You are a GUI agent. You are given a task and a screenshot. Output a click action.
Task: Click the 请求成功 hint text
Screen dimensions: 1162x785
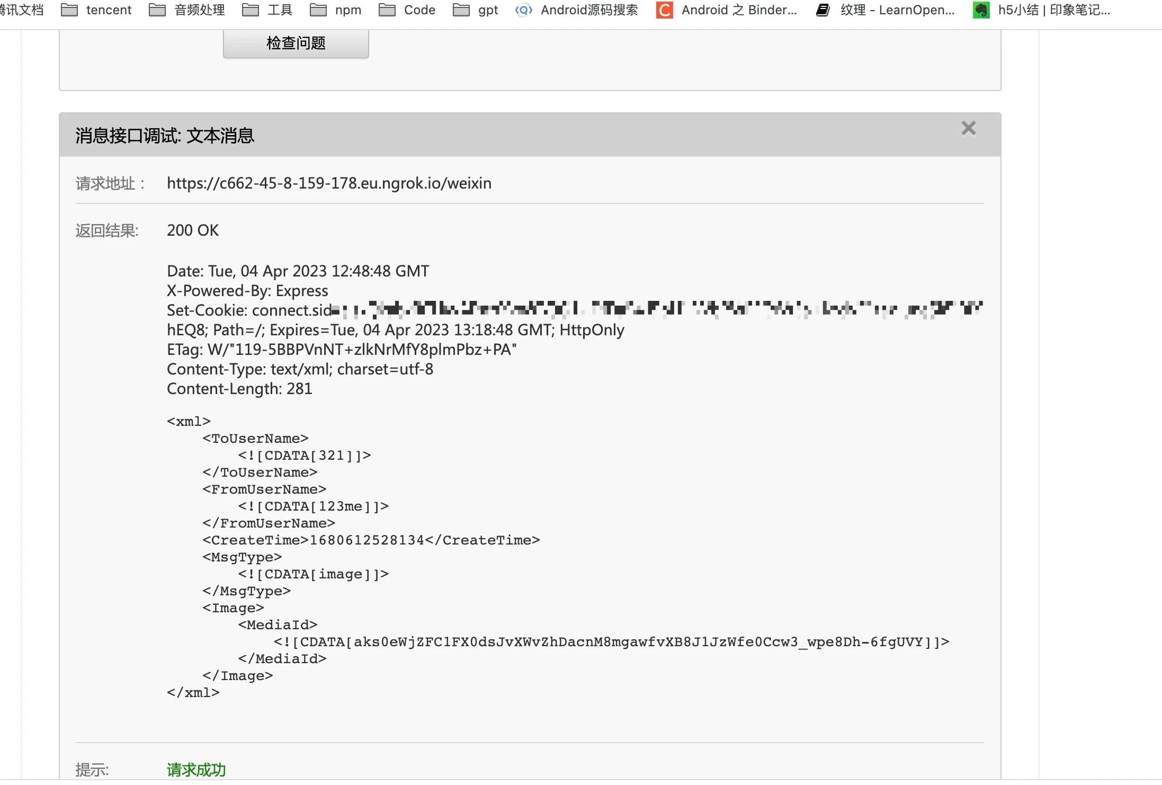(196, 769)
